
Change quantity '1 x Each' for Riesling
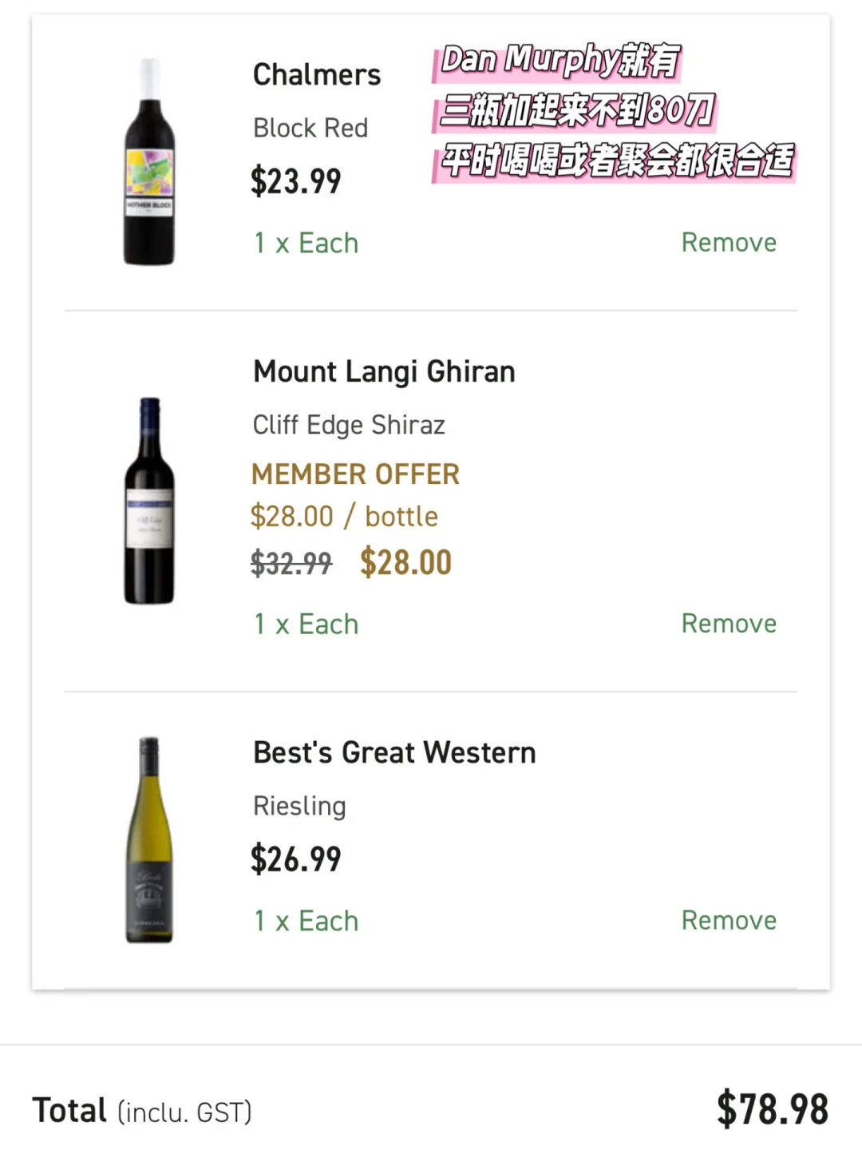(306, 921)
